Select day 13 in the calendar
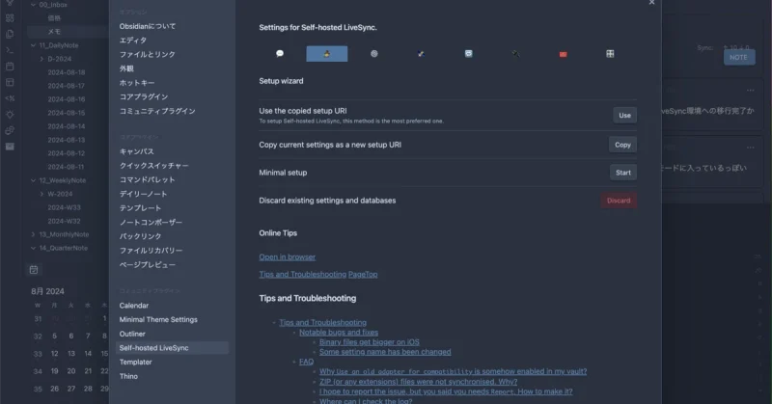The width and height of the screenshot is (772, 404). tap(71, 353)
